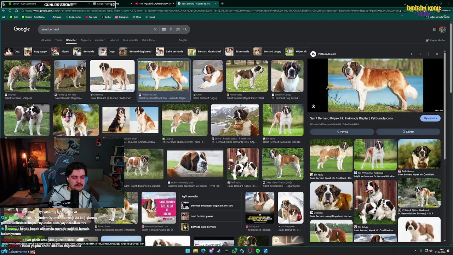Close the image preview panel
Viewport: 453px width, 255px height.
click(x=437, y=54)
